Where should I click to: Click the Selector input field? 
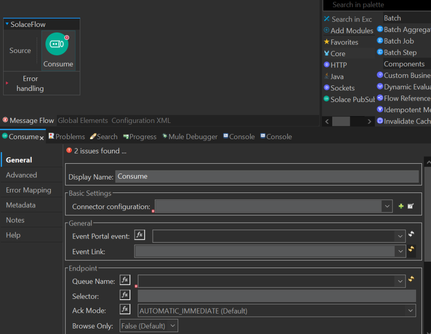[277, 296]
